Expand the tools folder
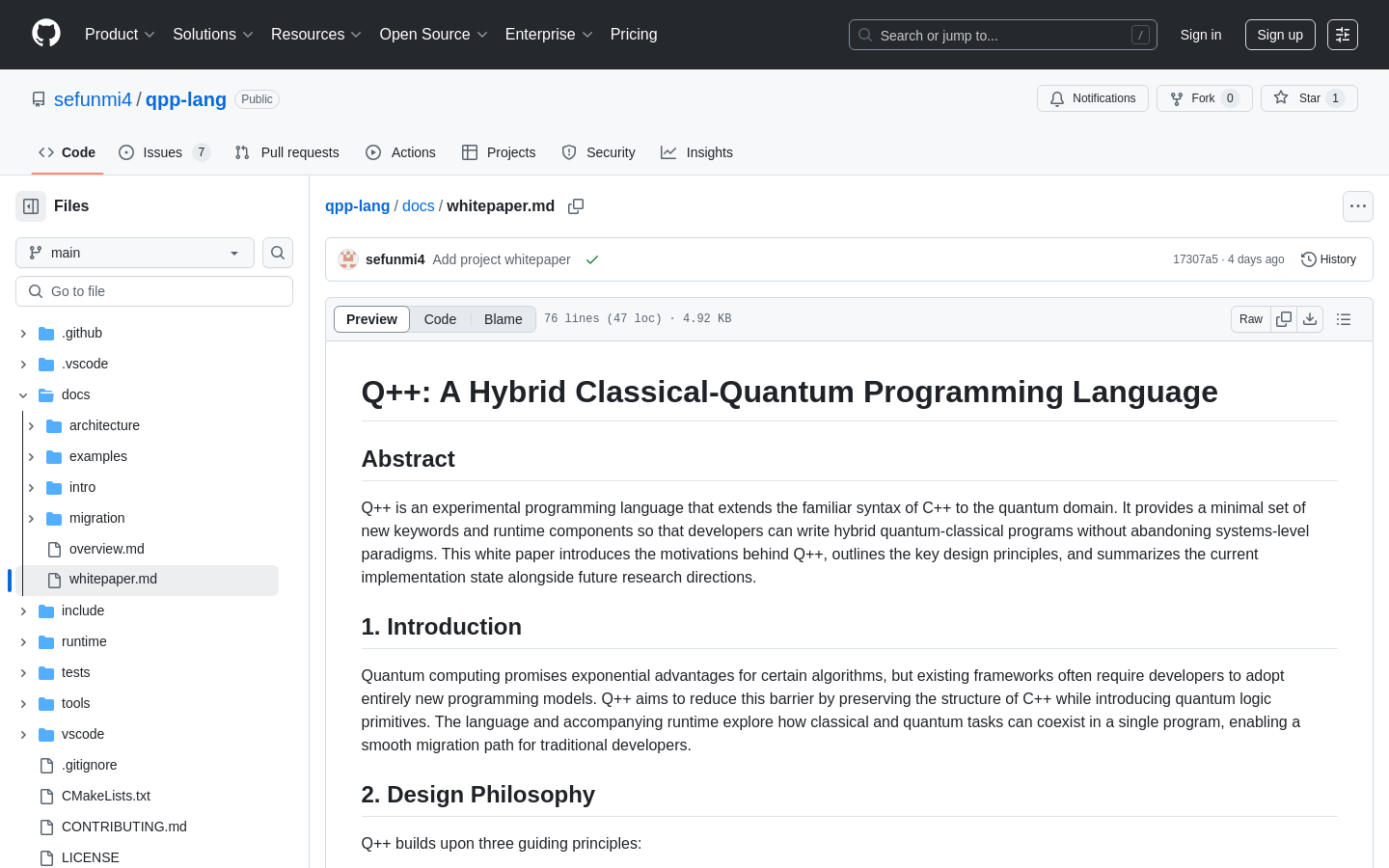This screenshot has height=868, width=1389. pos(23,704)
